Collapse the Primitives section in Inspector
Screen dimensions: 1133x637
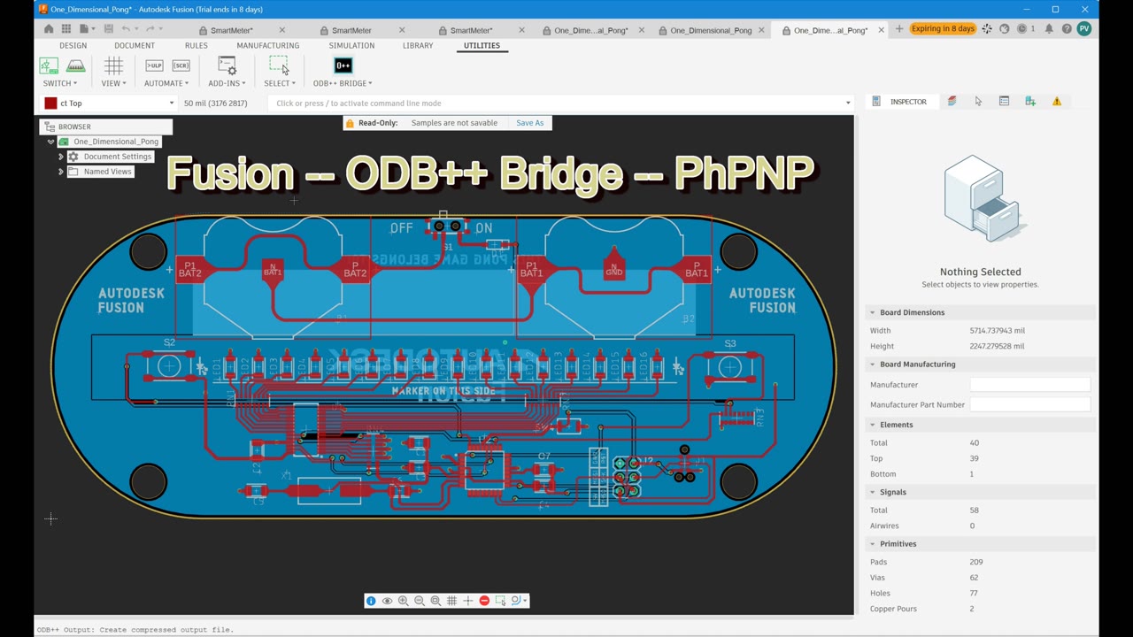point(872,544)
